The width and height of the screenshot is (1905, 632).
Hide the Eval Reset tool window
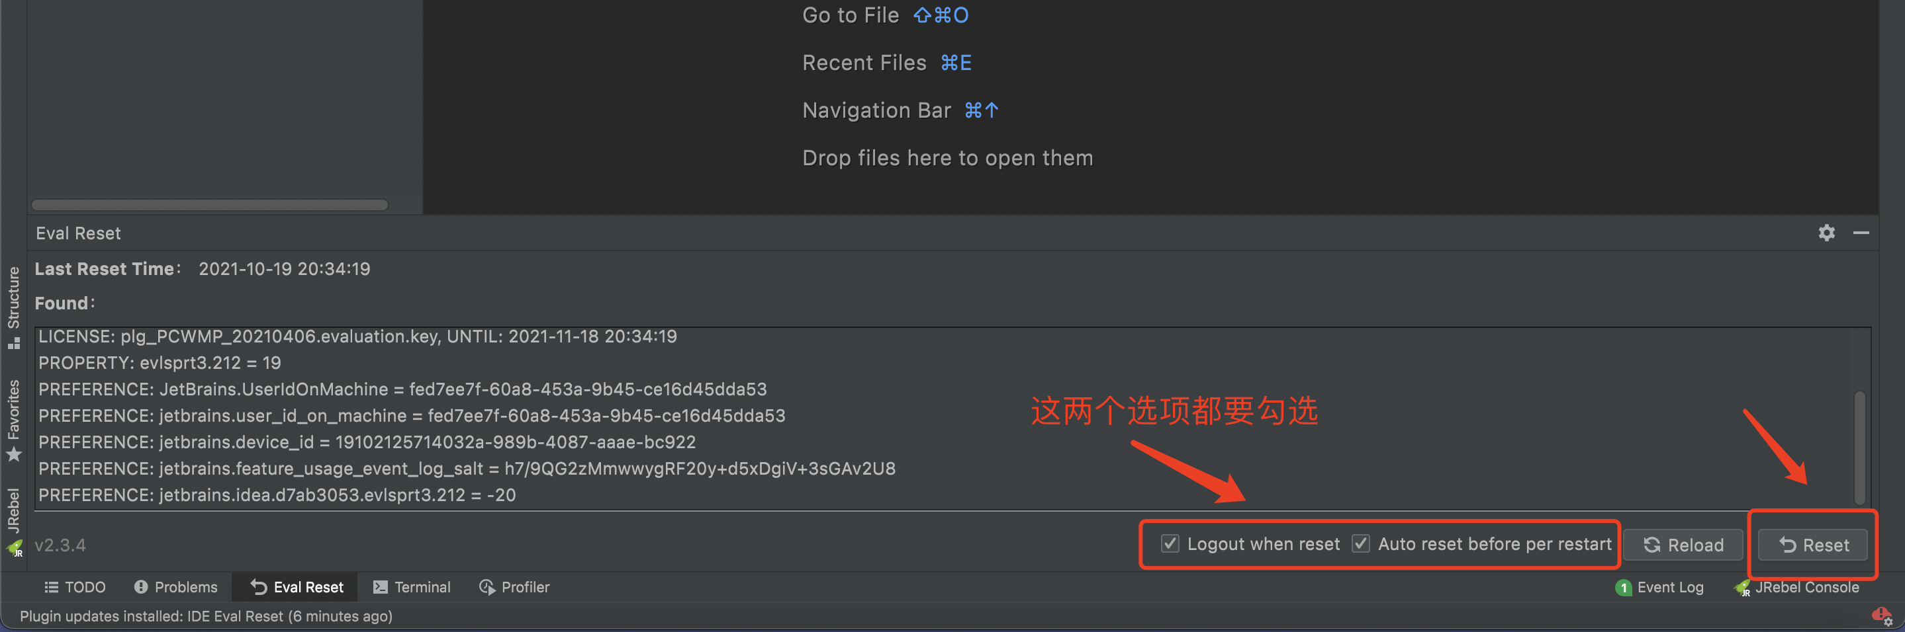click(1861, 233)
